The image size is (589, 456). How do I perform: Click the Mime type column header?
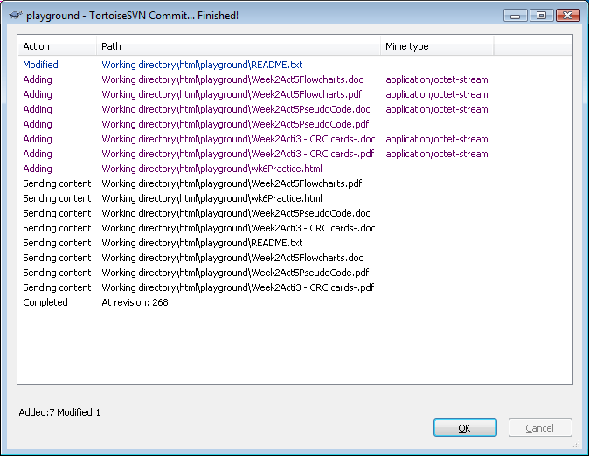[436, 46]
